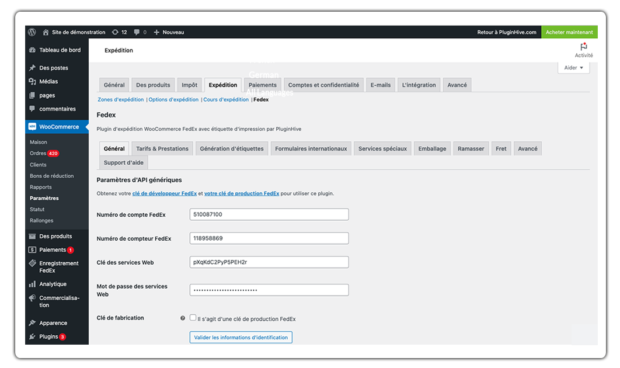Open the updates icon showing 12
Screen dimensions: 620x368
[115, 32]
